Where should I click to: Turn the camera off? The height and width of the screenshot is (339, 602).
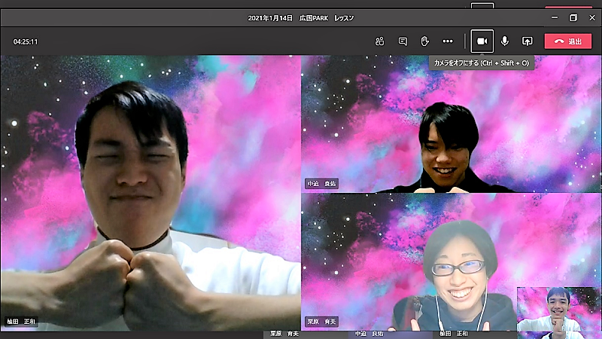click(482, 41)
